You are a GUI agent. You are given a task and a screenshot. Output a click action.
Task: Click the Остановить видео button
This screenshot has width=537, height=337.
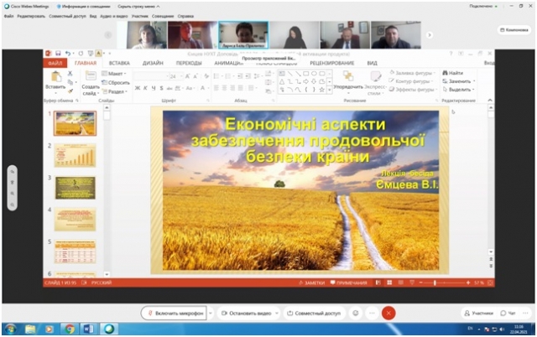click(x=246, y=313)
